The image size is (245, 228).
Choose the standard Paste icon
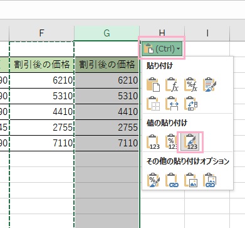click(153, 85)
